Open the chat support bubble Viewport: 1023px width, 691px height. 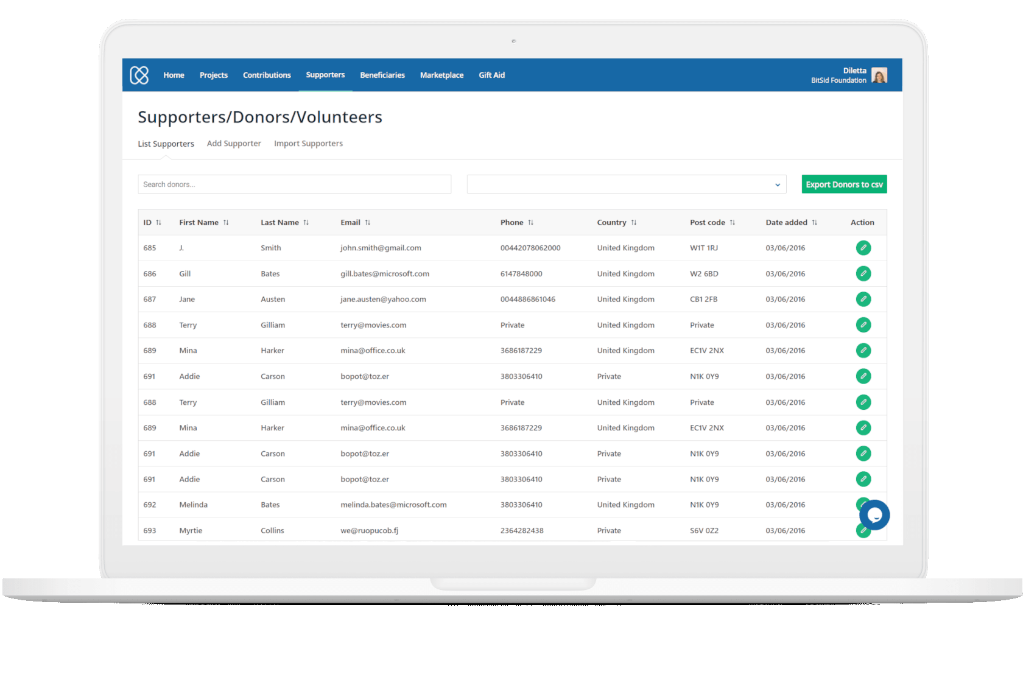tap(874, 515)
